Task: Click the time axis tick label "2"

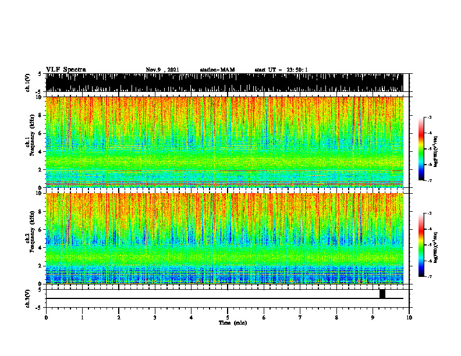Action: click(119, 318)
